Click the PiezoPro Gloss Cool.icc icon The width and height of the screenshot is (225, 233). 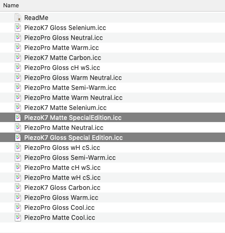tap(18, 207)
